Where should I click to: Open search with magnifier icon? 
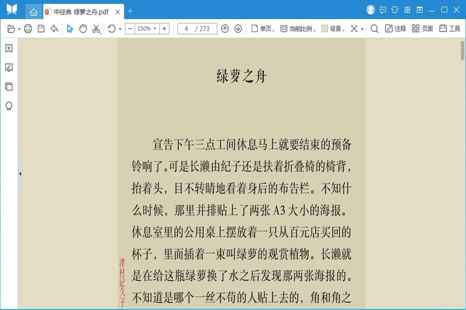375,29
